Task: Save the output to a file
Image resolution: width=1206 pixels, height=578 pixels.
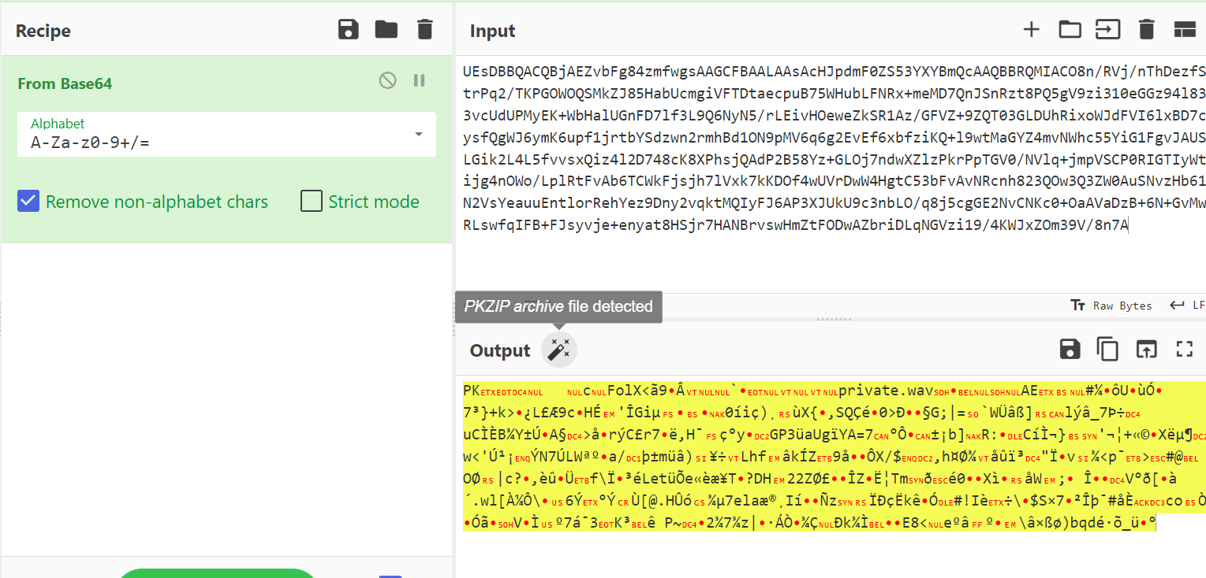Action: pyautogui.click(x=1070, y=350)
